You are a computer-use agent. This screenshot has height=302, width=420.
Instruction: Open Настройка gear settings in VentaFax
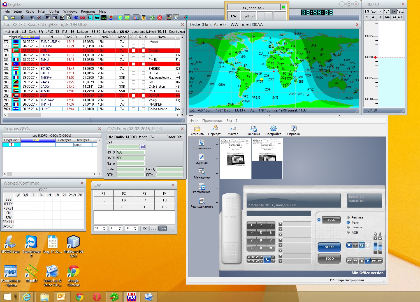pyautogui.click(x=273, y=131)
